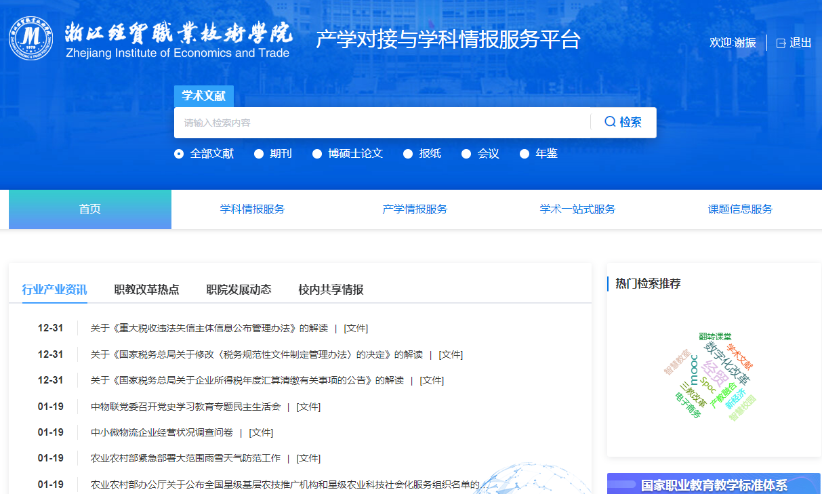The height and width of the screenshot is (494, 822).
Task: Go to 学术一站式服务 menu
Action: pyautogui.click(x=577, y=209)
